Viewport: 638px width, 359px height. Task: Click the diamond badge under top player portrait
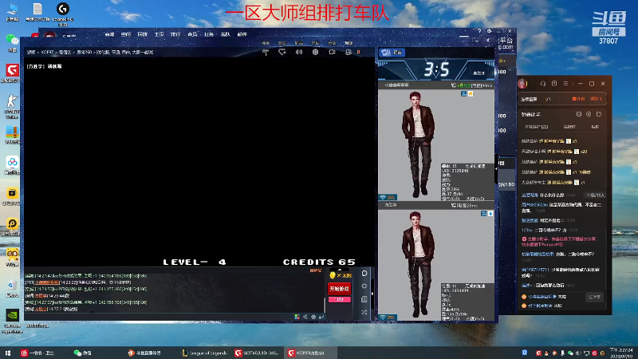(388, 197)
